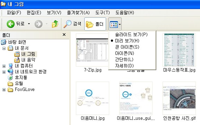Click the 내 음악 folder icon

click(x=17, y=60)
